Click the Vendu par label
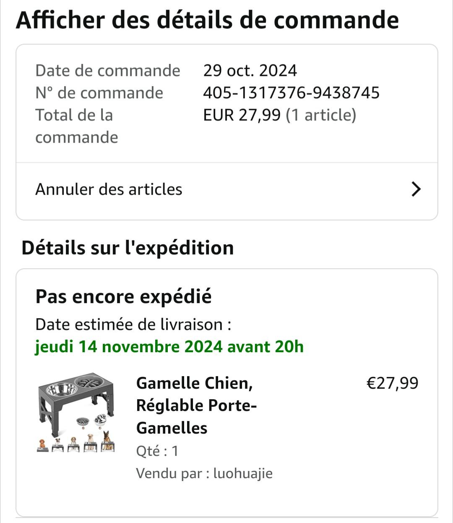The image size is (453, 523). (172, 473)
